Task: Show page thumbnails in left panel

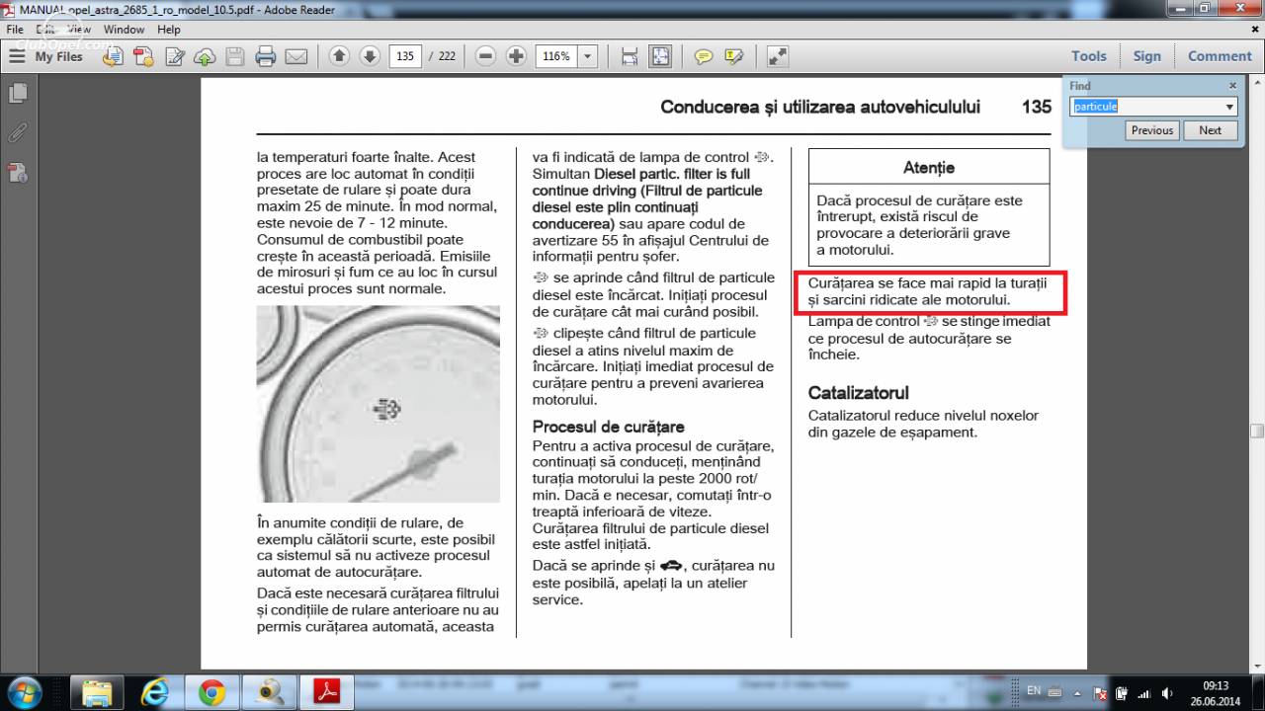Action: pos(18,94)
